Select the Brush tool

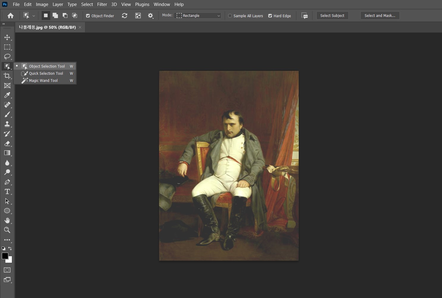click(x=7, y=114)
